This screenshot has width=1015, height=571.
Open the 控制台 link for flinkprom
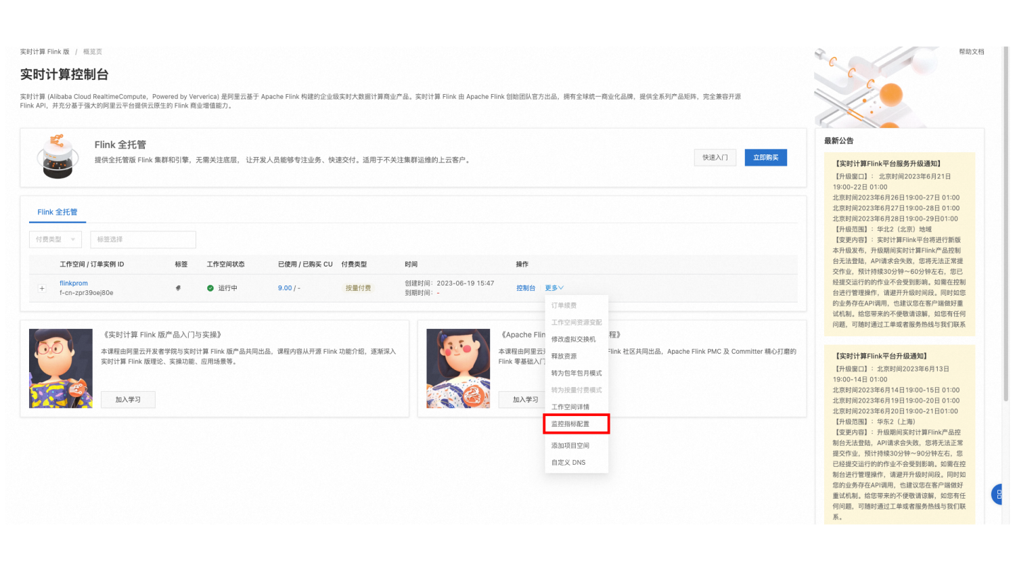pyautogui.click(x=526, y=288)
